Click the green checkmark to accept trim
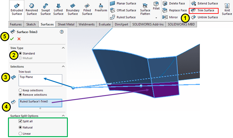The image size is (233, 138). (12, 39)
